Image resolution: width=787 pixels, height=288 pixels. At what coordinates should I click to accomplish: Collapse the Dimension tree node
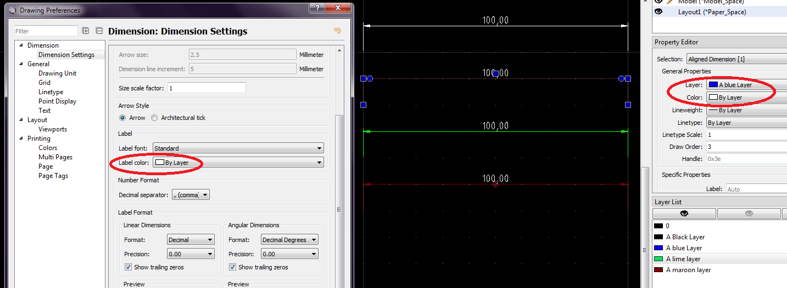click(x=21, y=45)
